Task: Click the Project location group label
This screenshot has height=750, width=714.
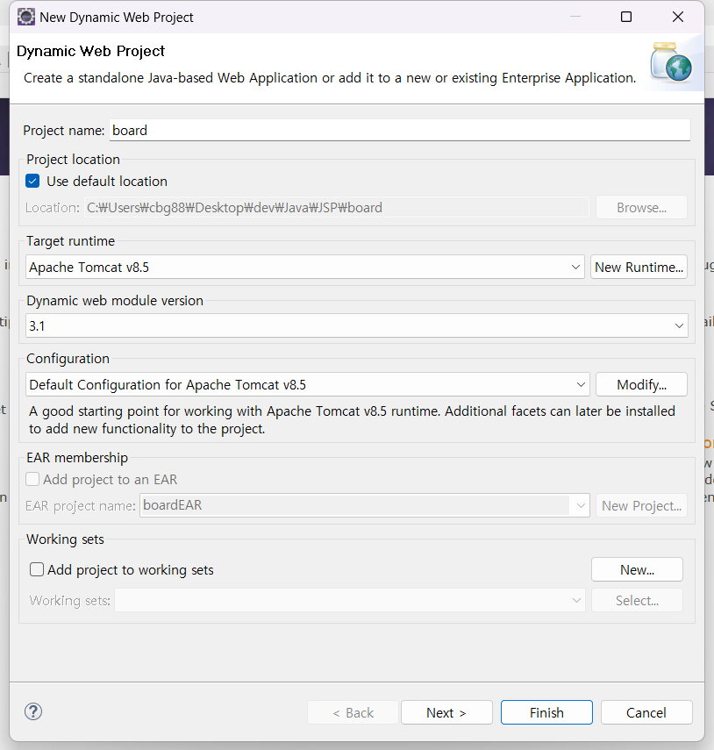Action: (73, 160)
